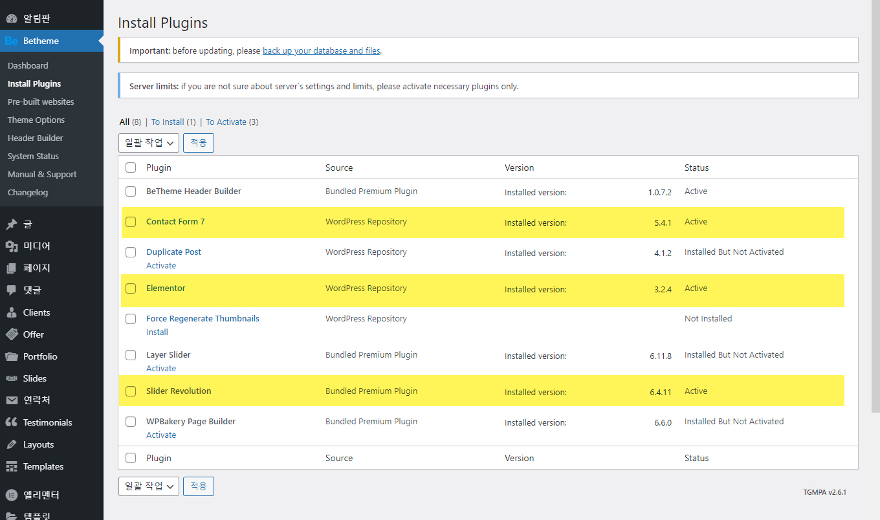
Task: Tick the header select-all Plugin checkbox
Action: [x=131, y=168]
